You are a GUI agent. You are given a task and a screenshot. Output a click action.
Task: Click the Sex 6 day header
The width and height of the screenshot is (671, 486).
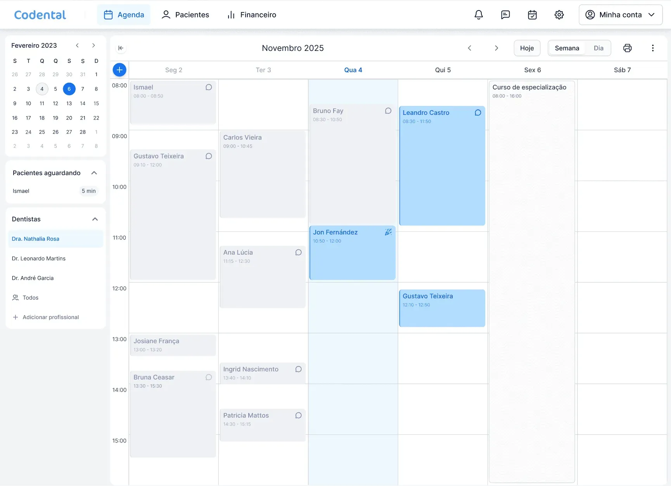pyautogui.click(x=533, y=70)
